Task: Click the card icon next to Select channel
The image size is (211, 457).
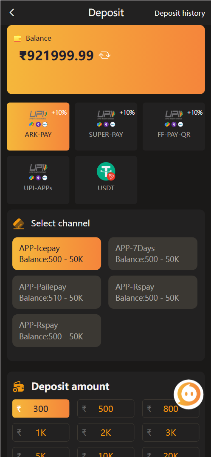Action: click(x=19, y=224)
